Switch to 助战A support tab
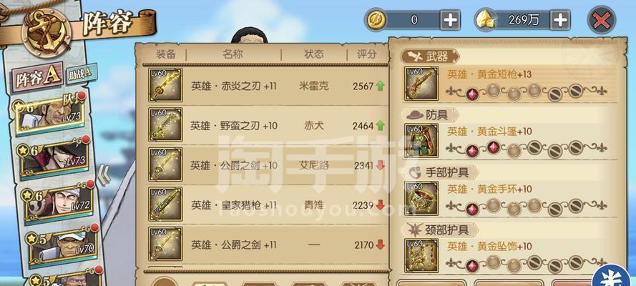This screenshot has width=636, height=286. click(x=81, y=74)
